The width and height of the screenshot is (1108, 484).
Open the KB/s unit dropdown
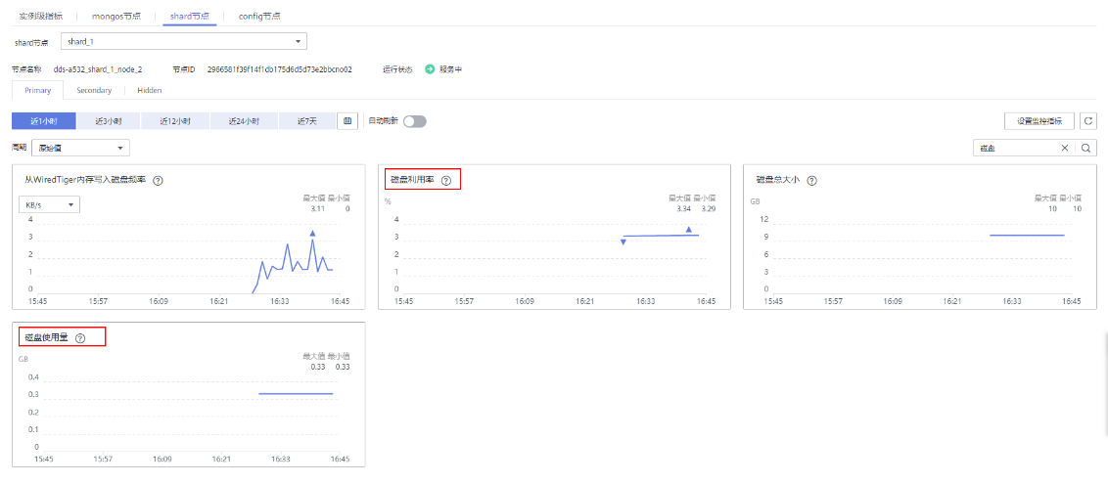49,204
